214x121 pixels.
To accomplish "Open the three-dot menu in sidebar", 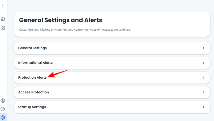I will 3,6.
